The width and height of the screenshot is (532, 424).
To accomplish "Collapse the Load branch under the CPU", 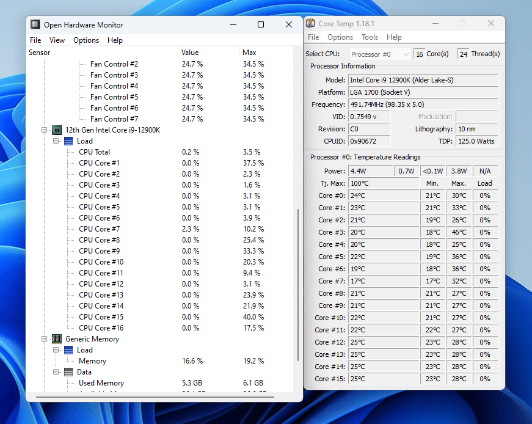I will coord(56,141).
